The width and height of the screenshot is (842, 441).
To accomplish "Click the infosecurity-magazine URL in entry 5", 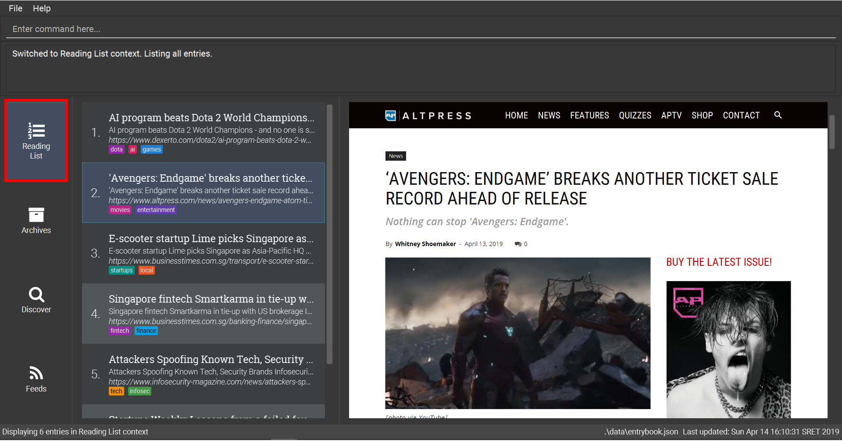I will pos(210,382).
